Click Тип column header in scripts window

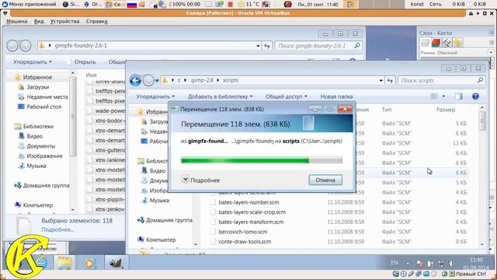[387, 110]
